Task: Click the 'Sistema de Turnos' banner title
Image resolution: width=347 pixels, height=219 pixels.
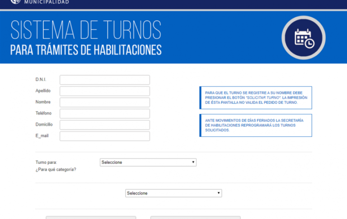Action: coord(85,30)
